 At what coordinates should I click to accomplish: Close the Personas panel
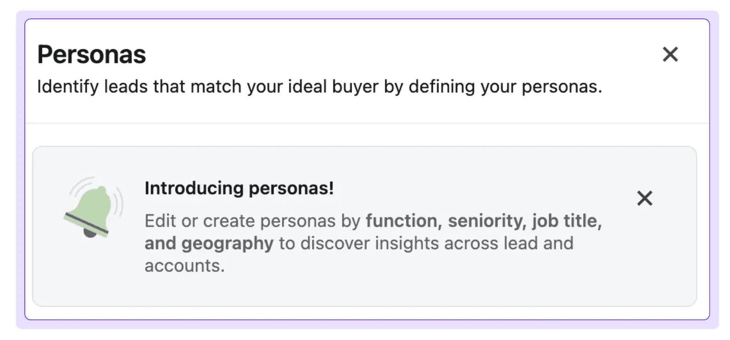click(x=670, y=54)
